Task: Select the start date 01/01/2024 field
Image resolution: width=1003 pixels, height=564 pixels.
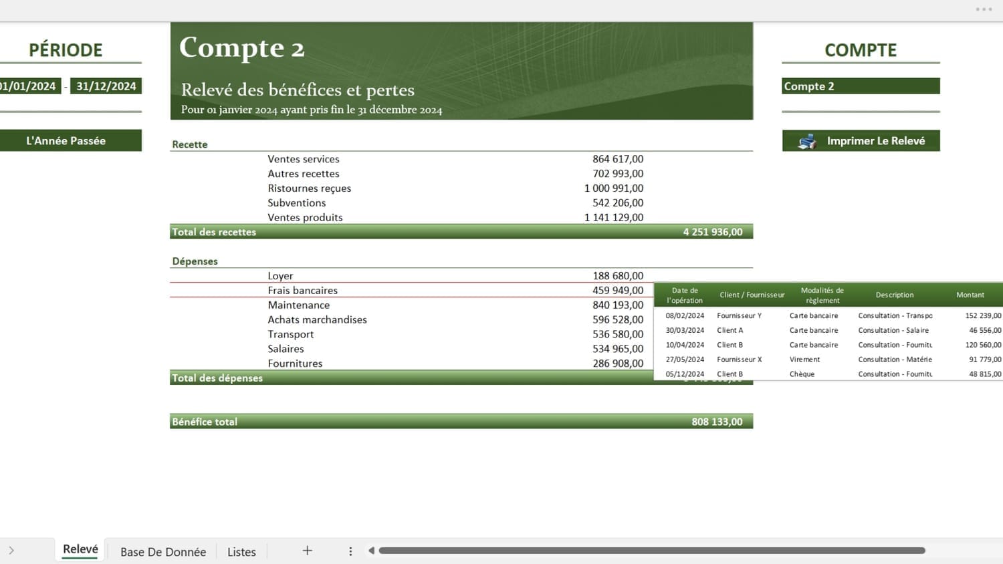Action: tap(29, 86)
